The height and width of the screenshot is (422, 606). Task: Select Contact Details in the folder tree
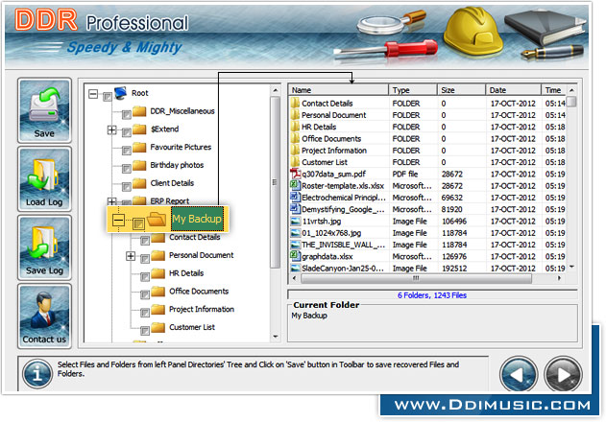194,238
